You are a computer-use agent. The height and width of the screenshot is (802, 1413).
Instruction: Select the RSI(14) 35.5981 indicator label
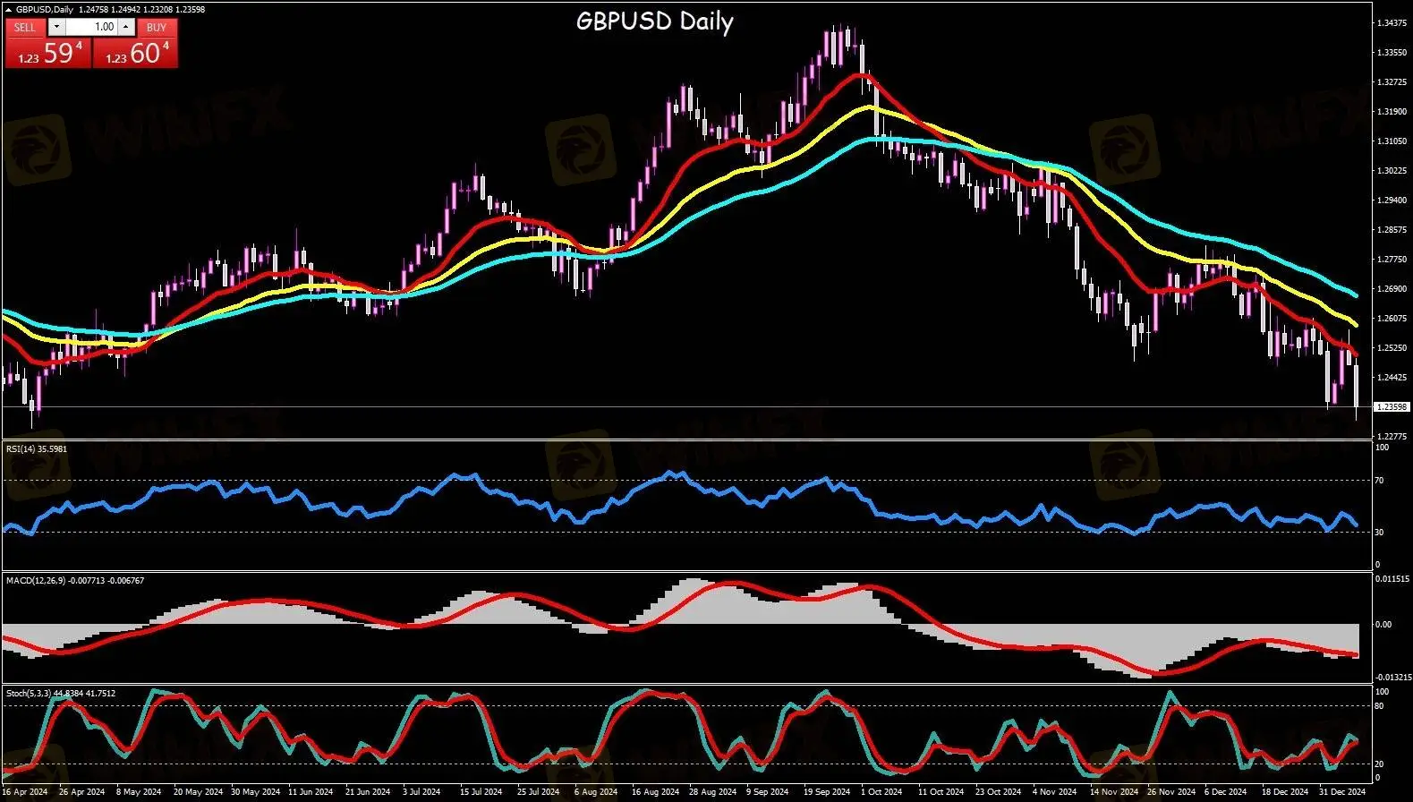(x=37, y=449)
